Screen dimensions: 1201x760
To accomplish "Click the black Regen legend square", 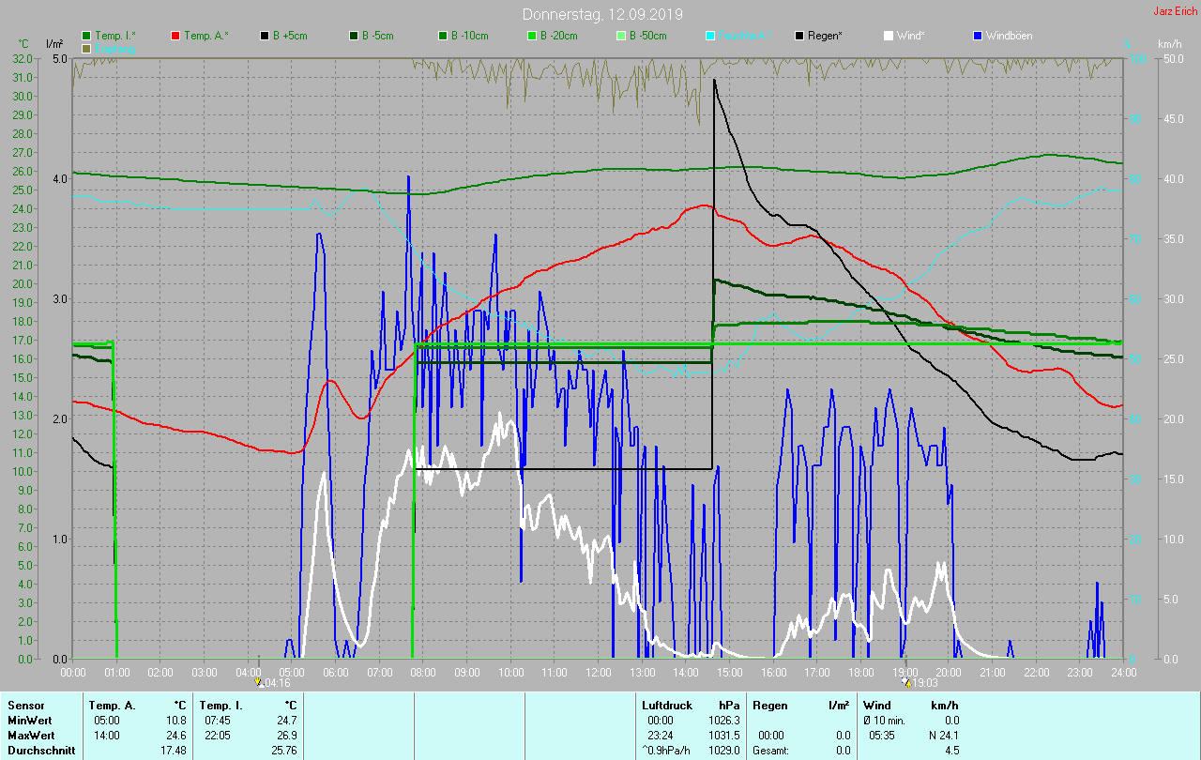I will pos(800,36).
